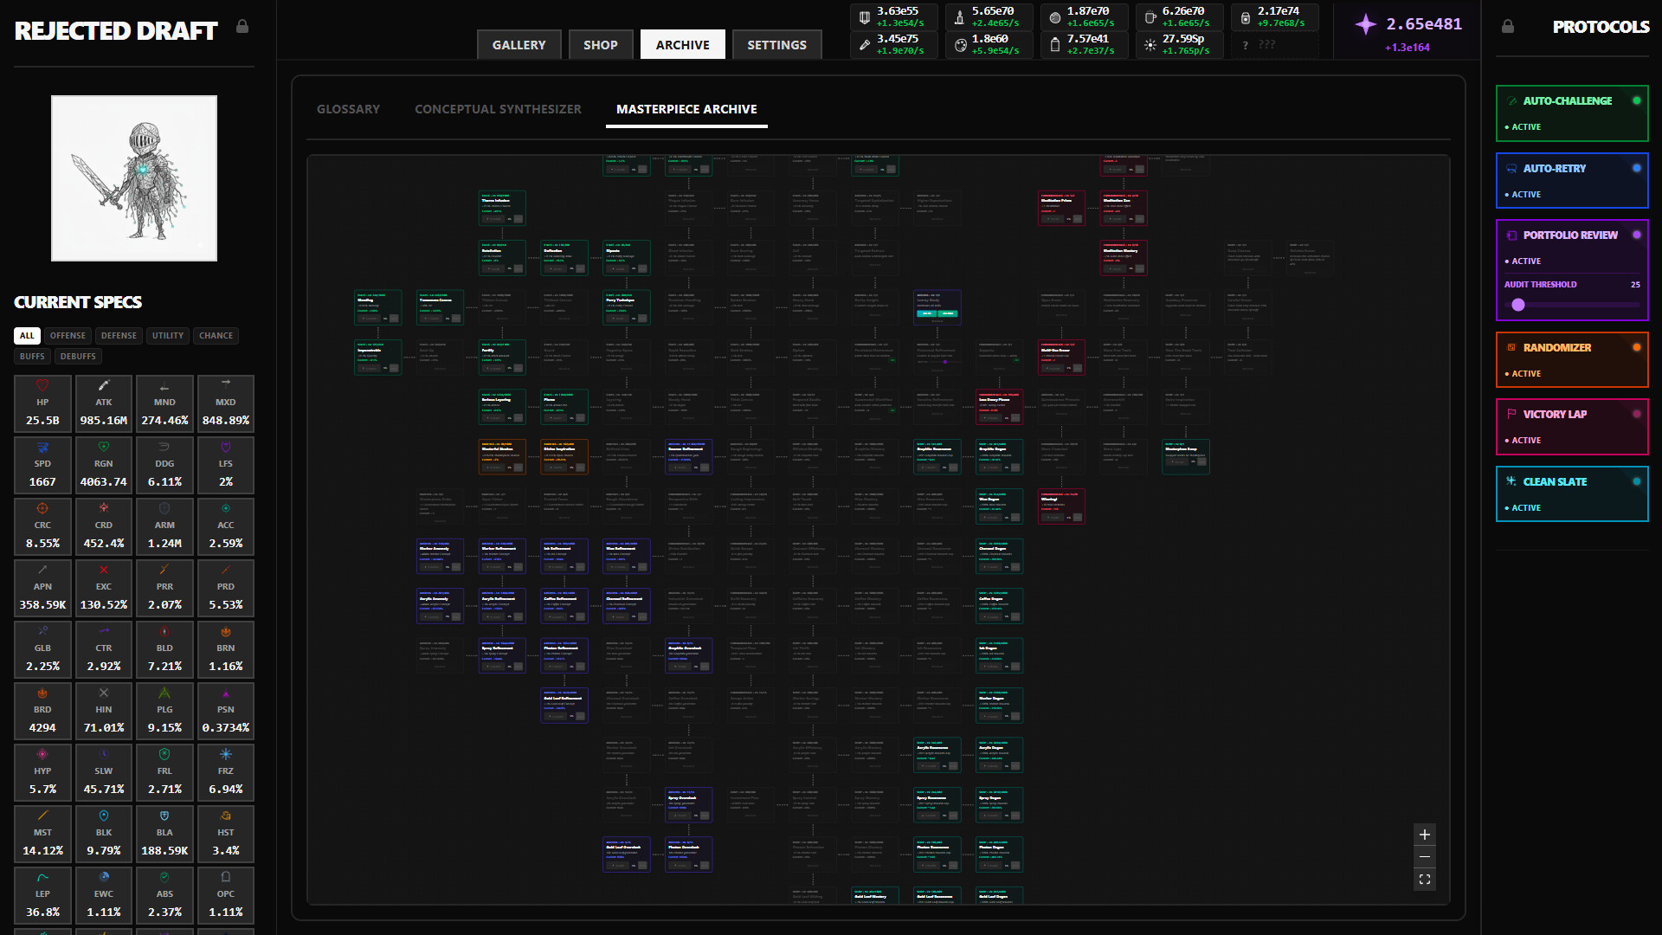This screenshot has width=1662, height=935.
Task: Filter specs by Offense
Action: (x=68, y=336)
